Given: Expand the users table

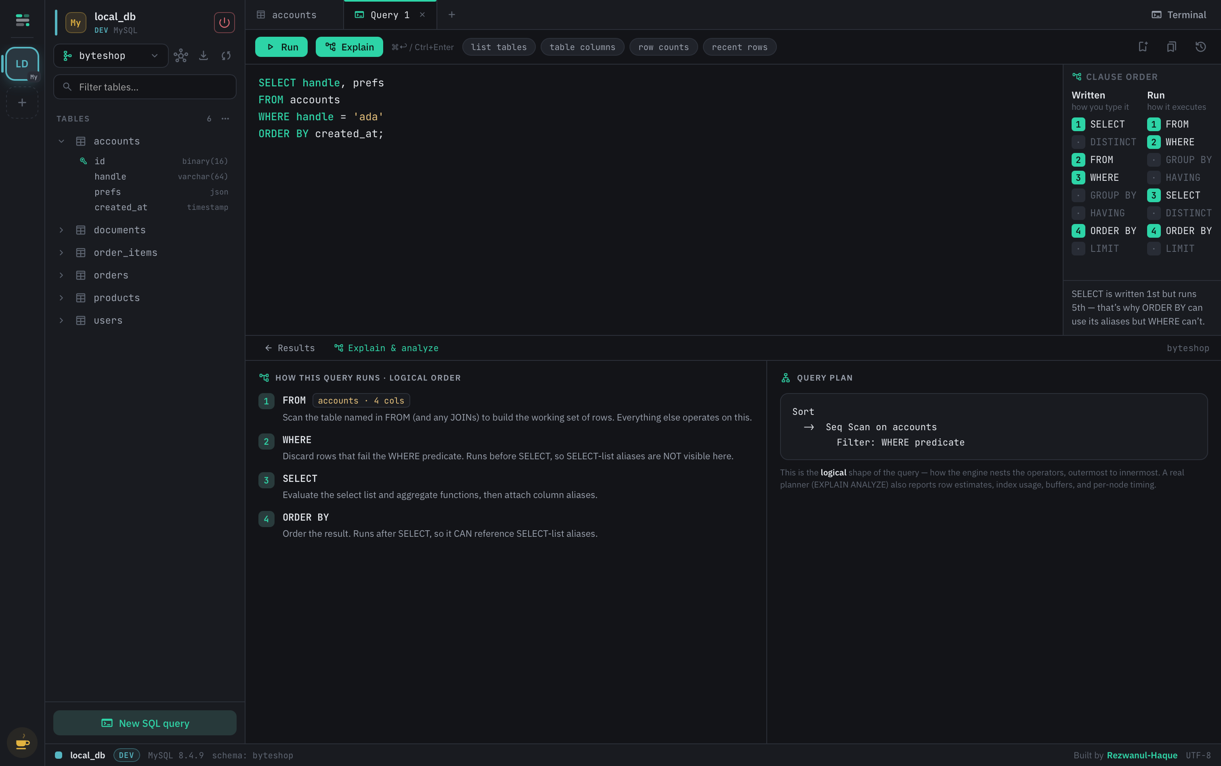Looking at the screenshot, I should tap(61, 321).
